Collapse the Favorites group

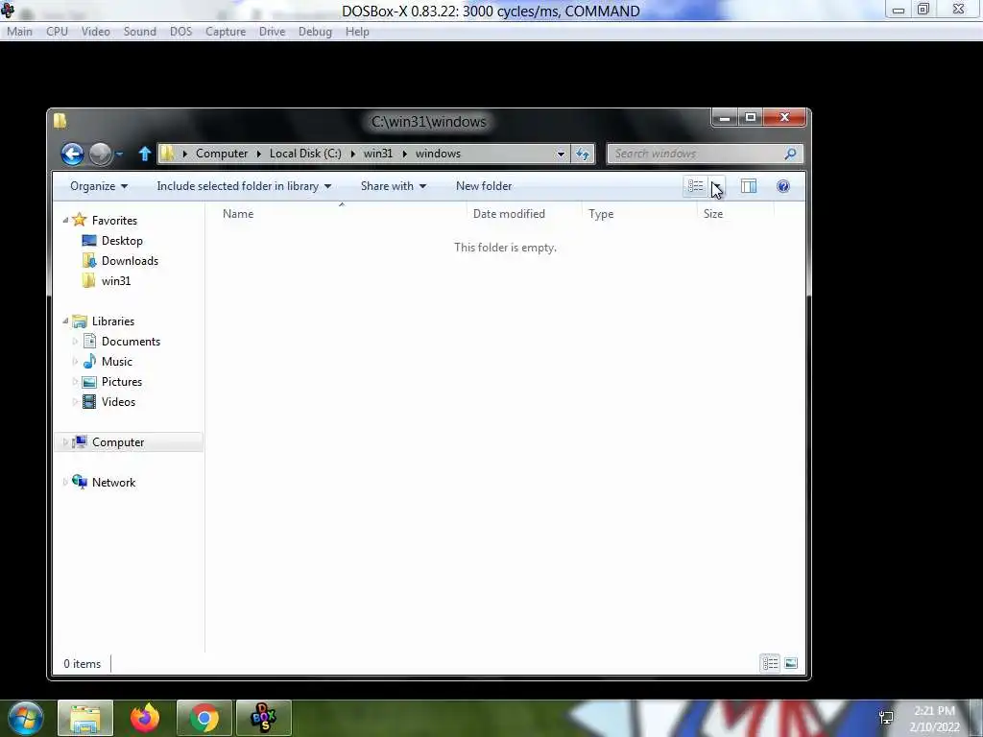65,221
